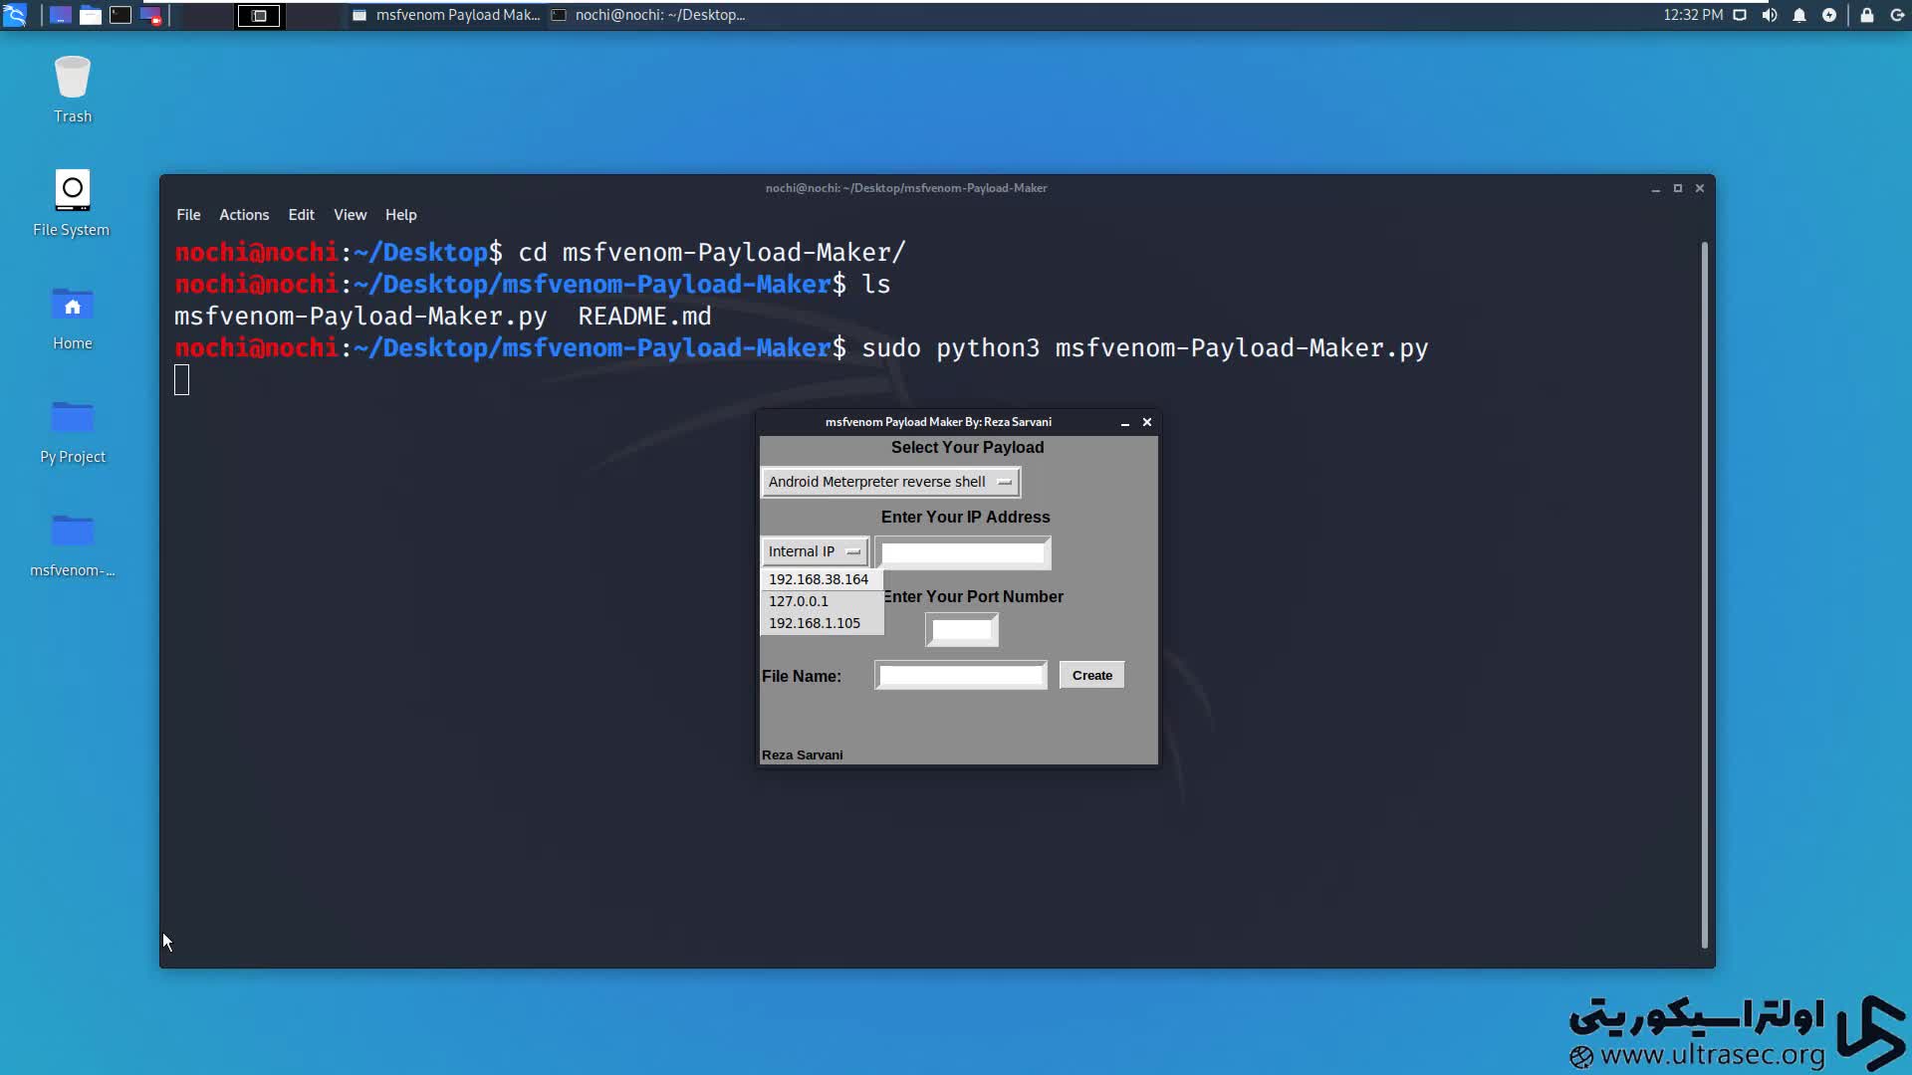This screenshot has height=1075, width=1912.
Task: Expand the Android Meterpreter payload dropdown
Action: coord(890,482)
